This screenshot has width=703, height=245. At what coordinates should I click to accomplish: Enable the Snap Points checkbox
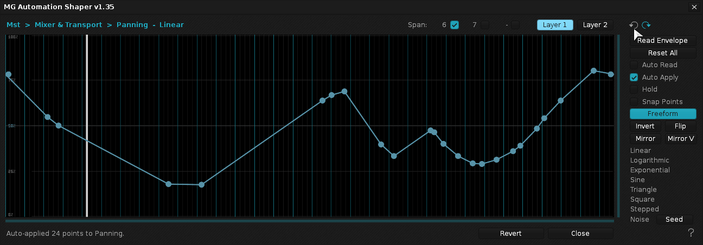(634, 102)
